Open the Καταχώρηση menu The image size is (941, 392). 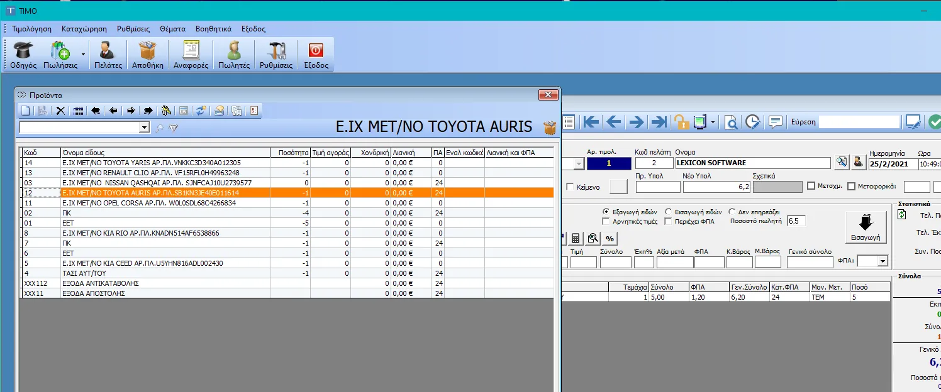(x=84, y=29)
